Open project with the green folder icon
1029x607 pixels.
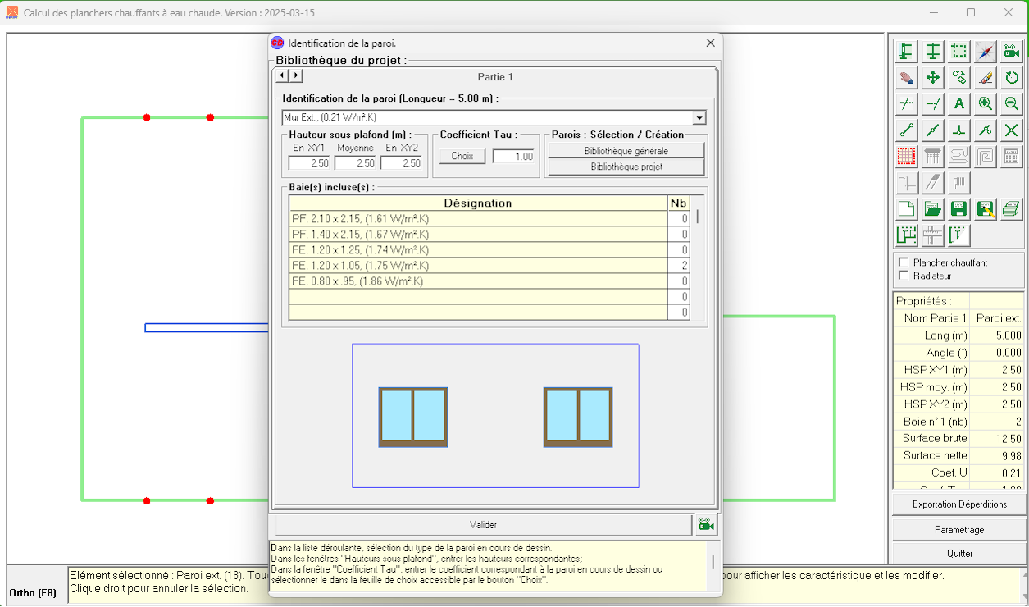(x=932, y=208)
